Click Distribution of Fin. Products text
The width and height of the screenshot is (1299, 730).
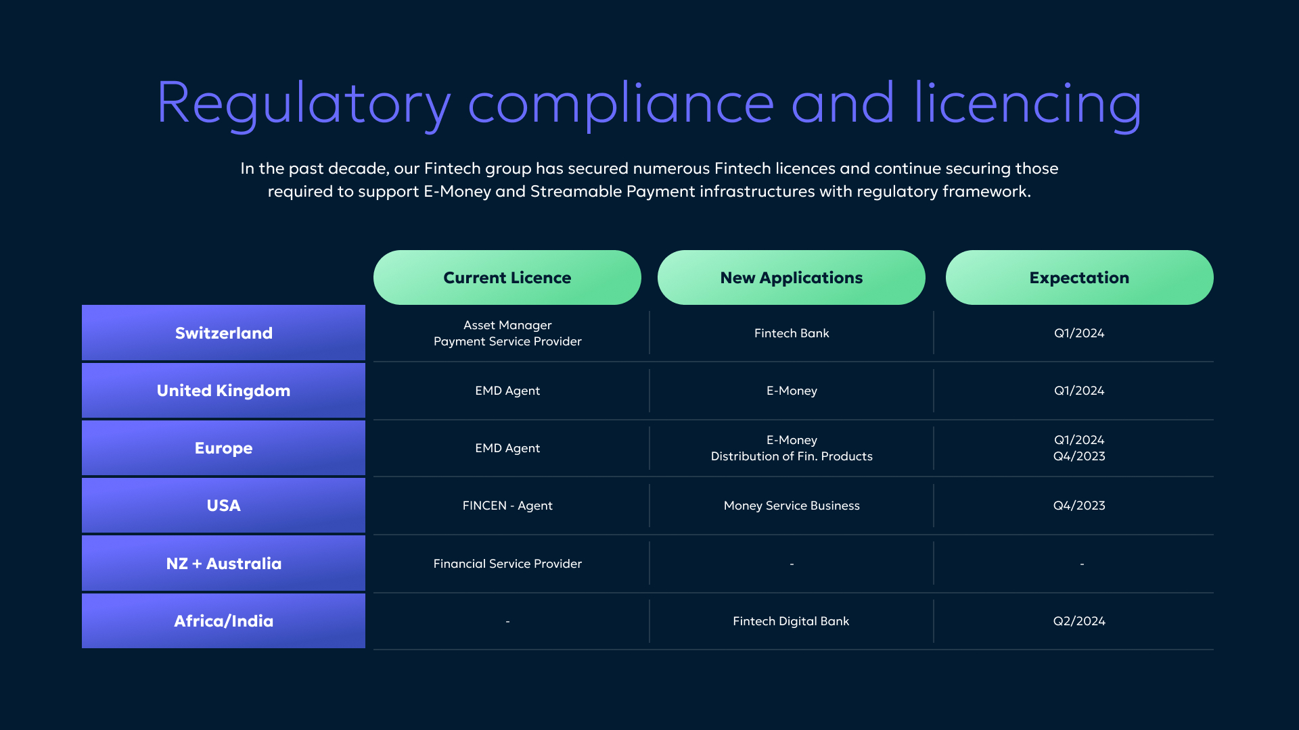coord(792,456)
